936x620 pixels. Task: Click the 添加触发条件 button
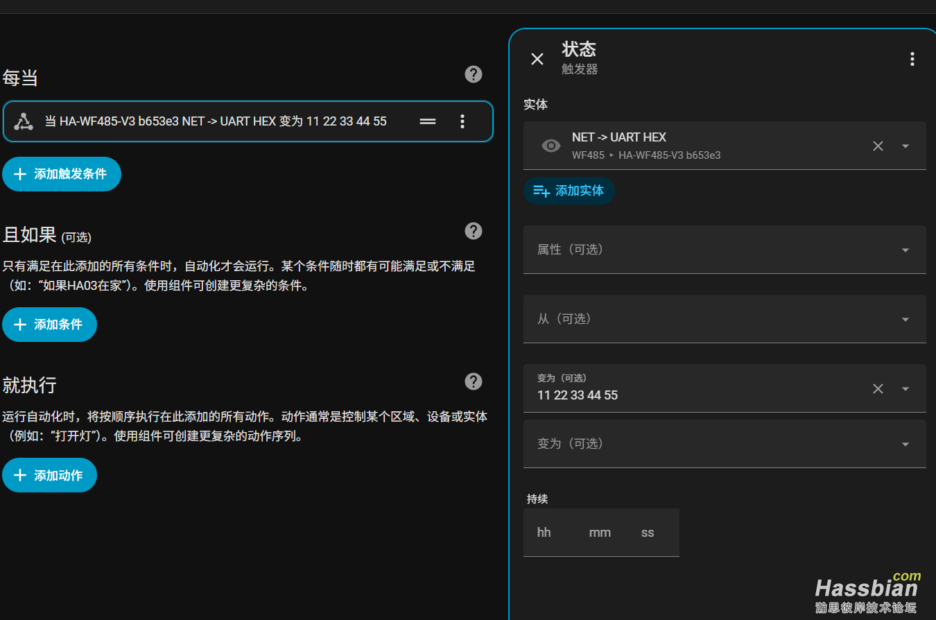pyautogui.click(x=62, y=174)
